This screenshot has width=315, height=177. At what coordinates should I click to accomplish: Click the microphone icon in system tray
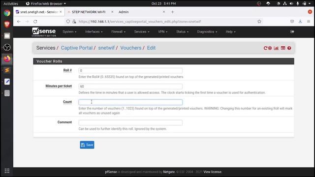(x=297, y=3)
